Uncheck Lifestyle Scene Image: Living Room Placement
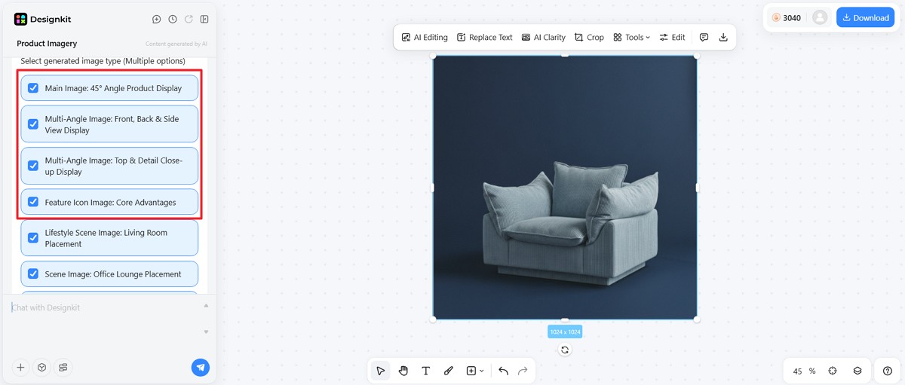 point(33,238)
